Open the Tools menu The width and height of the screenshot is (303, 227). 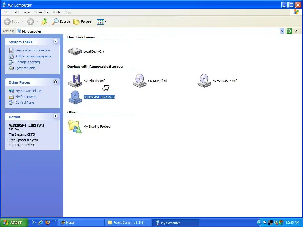tap(57, 12)
